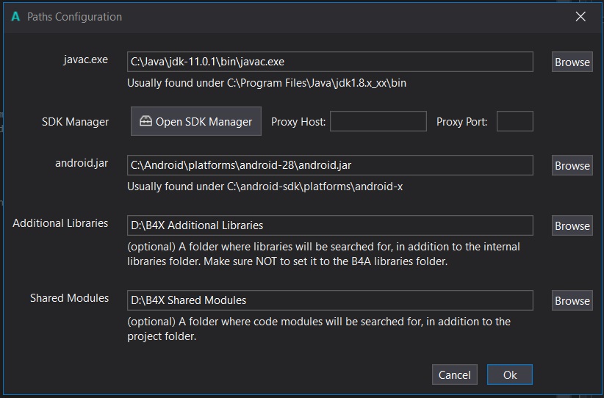The image size is (604, 398).
Task: Click the Proxy Port label
Action: [x=461, y=122]
